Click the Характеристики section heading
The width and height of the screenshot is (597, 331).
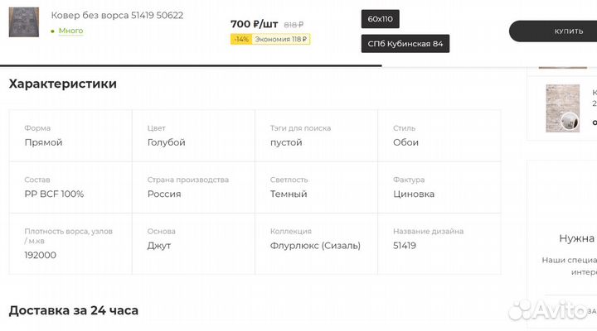click(x=62, y=84)
